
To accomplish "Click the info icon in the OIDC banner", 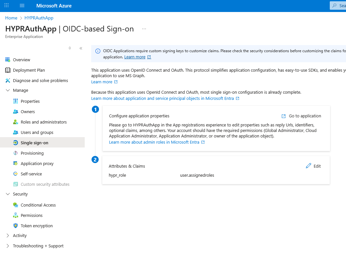I will (98, 51).
